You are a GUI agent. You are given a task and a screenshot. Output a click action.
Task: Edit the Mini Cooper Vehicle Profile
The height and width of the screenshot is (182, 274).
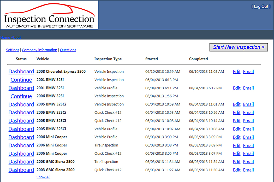pyautogui.click(x=237, y=137)
